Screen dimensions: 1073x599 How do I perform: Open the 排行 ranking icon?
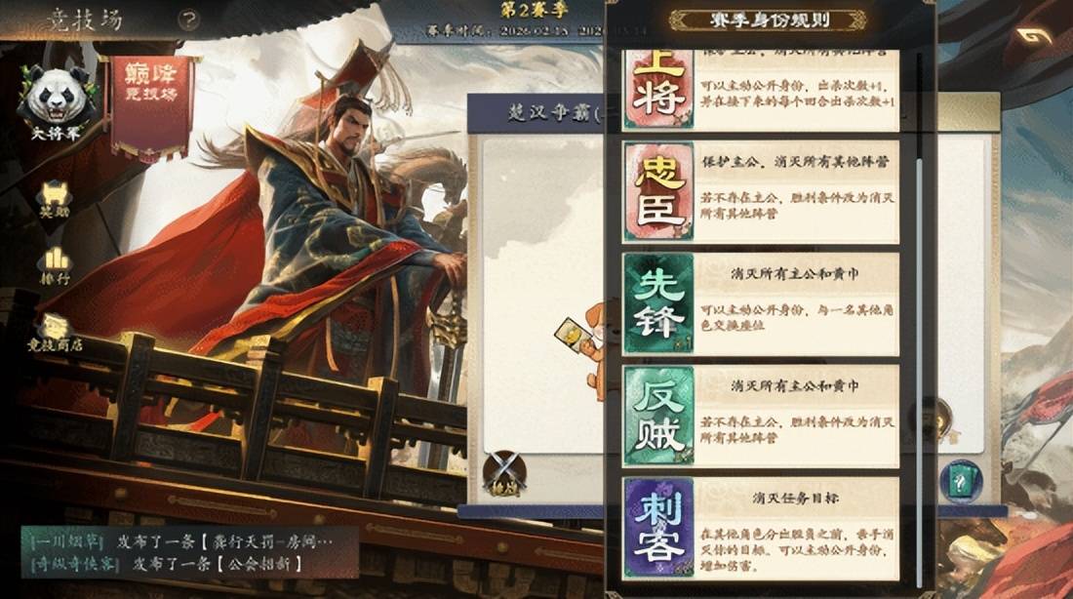click(56, 265)
